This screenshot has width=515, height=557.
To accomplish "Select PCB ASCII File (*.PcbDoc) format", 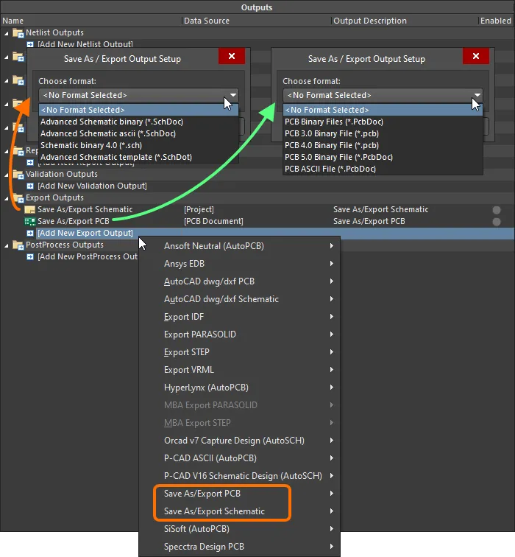I will pos(383,169).
